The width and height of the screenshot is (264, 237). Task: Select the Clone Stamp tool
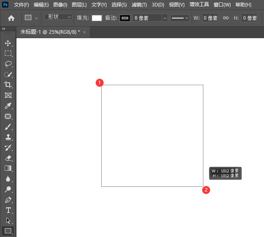[8, 137]
